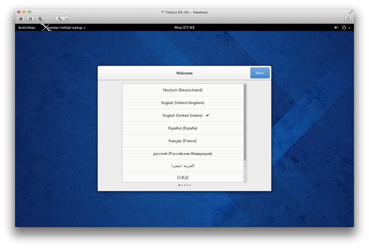Select Español (España) from the list
The height and width of the screenshot is (248, 369).
pyautogui.click(x=183, y=128)
